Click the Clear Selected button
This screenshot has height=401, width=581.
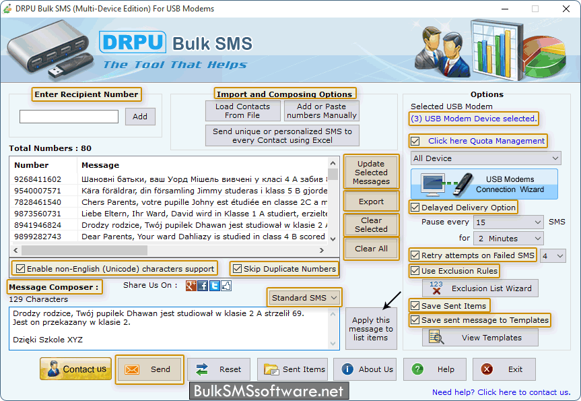tap(371, 225)
